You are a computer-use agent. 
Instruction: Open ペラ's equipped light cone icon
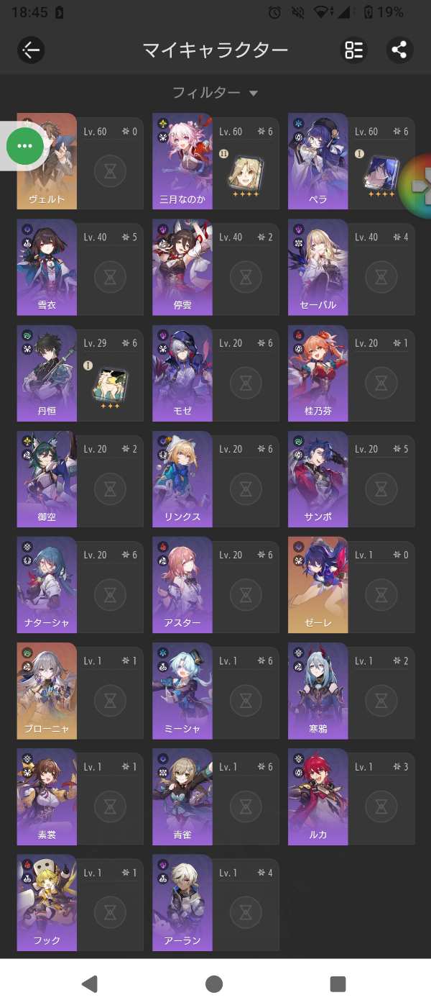click(380, 175)
